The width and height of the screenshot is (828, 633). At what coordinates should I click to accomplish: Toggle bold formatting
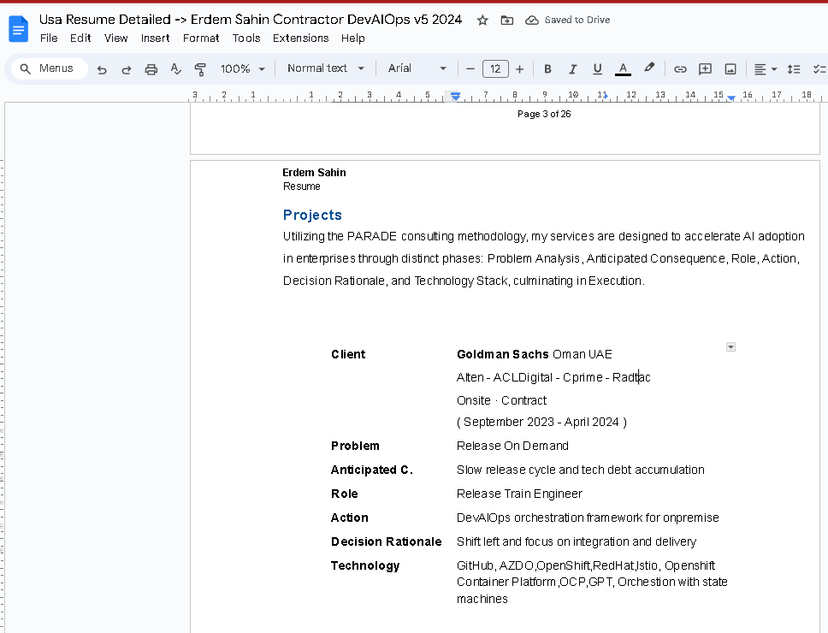(x=547, y=69)
